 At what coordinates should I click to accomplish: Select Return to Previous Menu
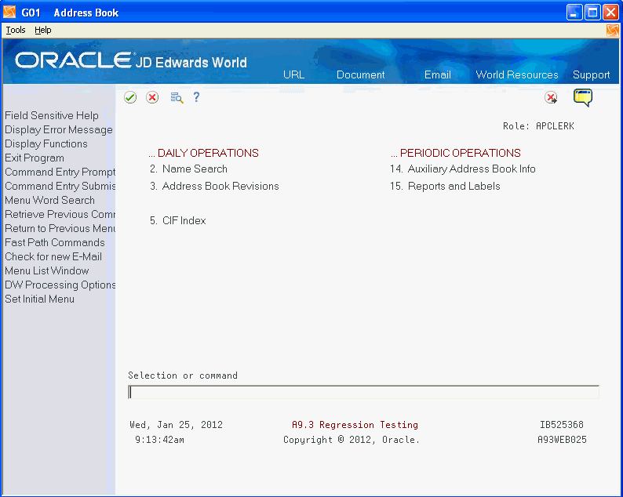tap(60, 228)
